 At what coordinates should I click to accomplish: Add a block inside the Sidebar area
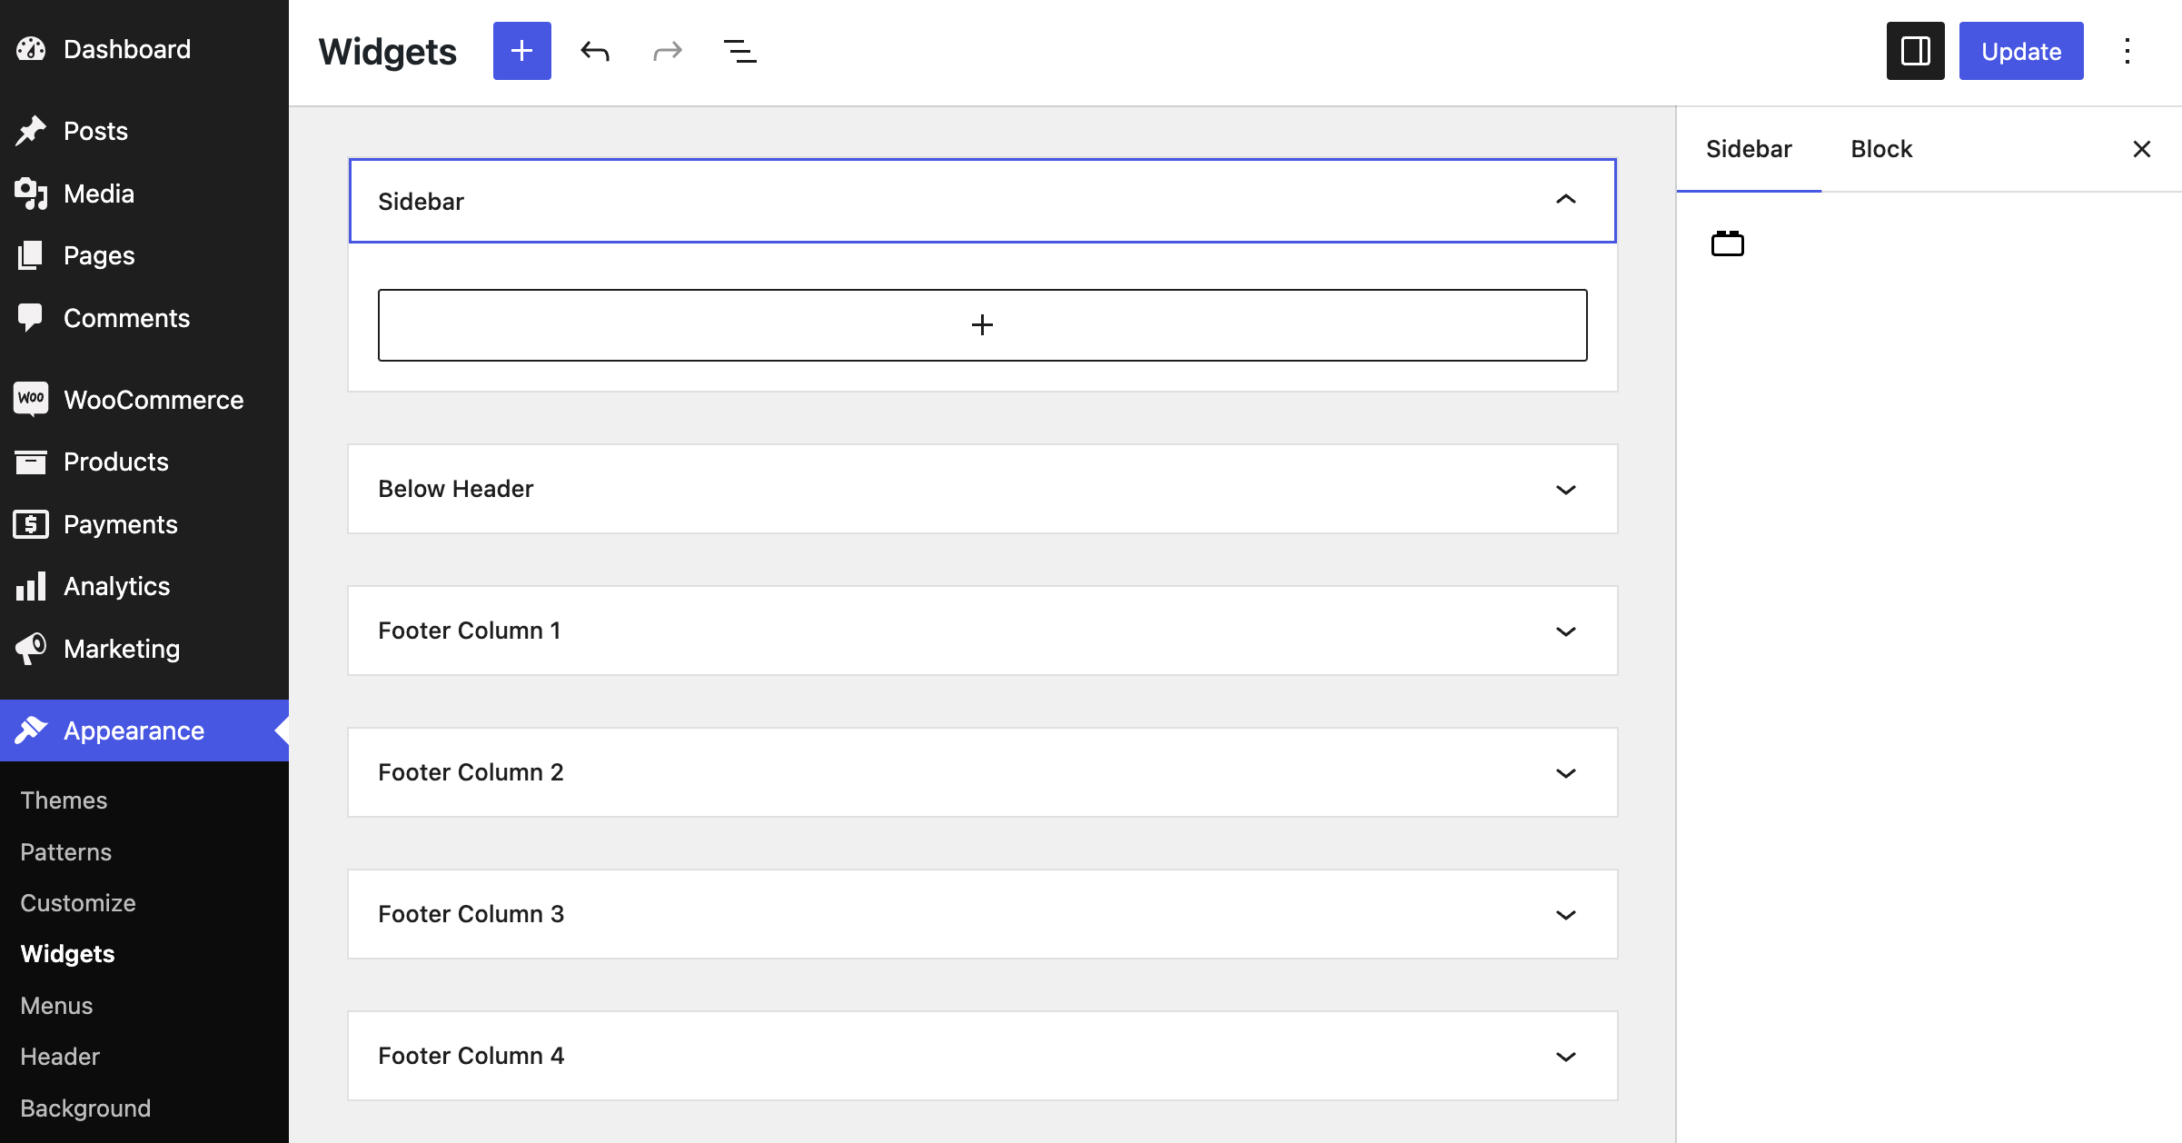(x=982, y=324)
